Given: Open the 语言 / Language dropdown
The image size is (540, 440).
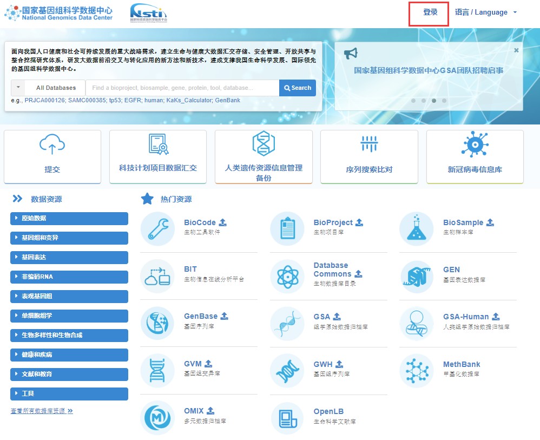Looking at the screenshot, I should (x=486, y=12).
